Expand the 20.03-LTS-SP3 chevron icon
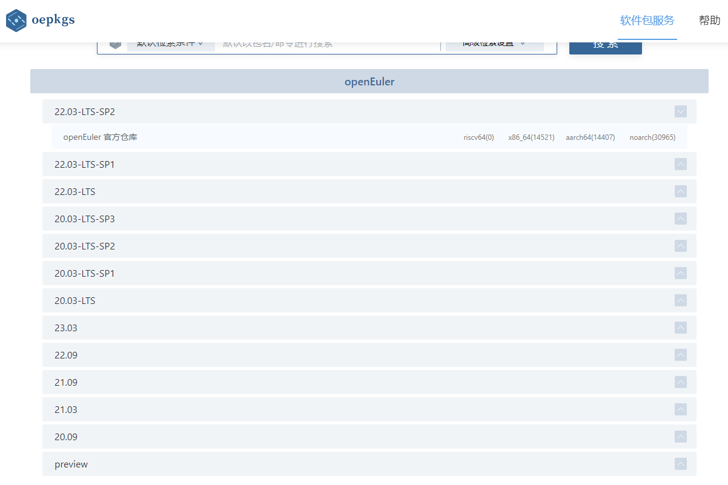Image resolution: width=728 pixels, height=485 pixels. point(680,219)
